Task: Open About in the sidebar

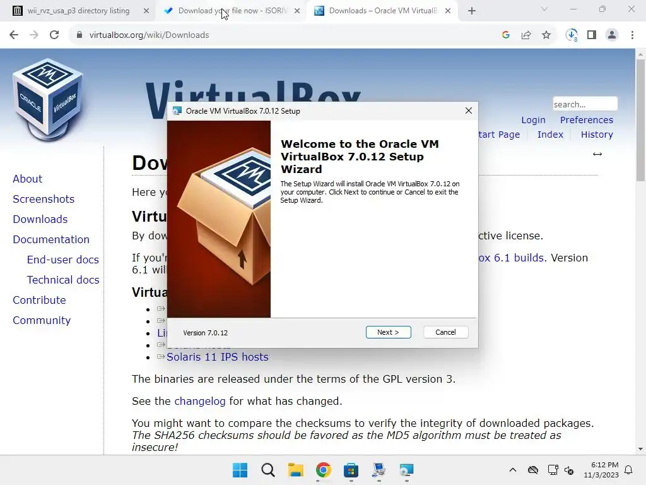Action: (27, 179)
